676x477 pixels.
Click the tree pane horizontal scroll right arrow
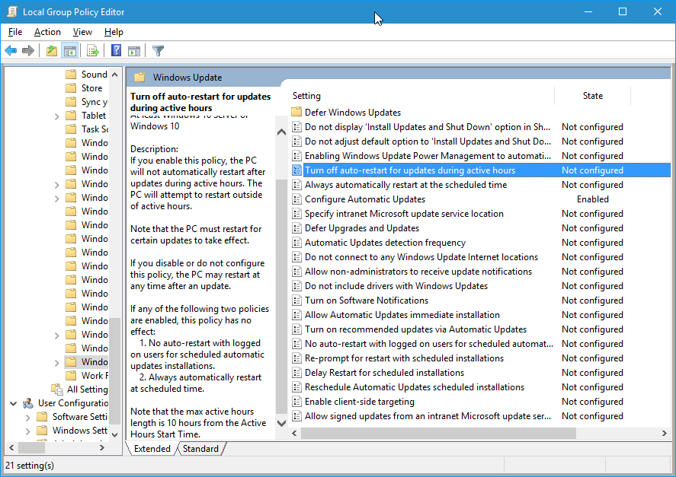[102, 448]
